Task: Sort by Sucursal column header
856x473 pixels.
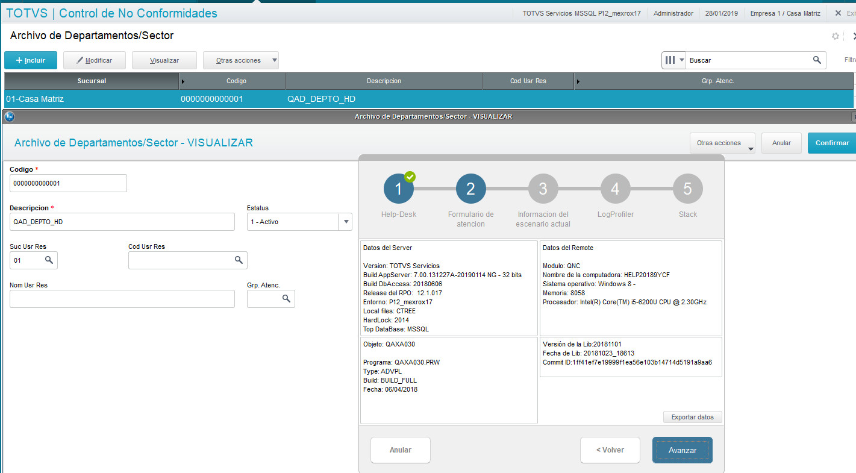Action: pos(92,81)
